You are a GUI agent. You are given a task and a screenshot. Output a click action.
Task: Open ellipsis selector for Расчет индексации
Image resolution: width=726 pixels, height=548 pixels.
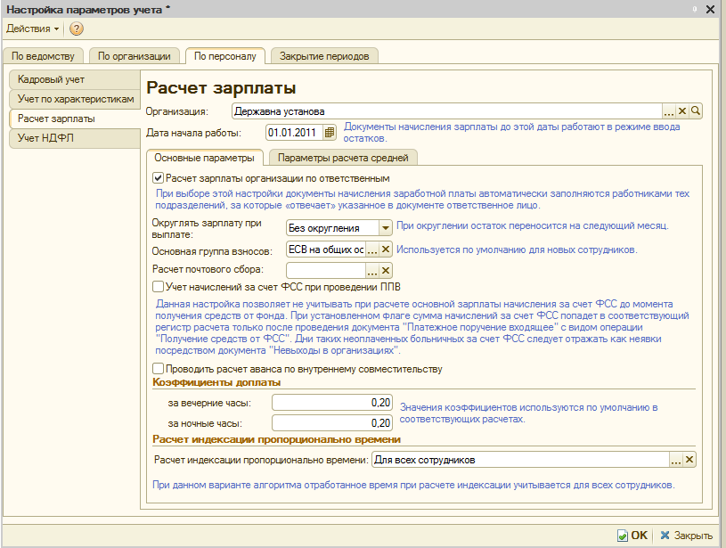pos(676,460)
